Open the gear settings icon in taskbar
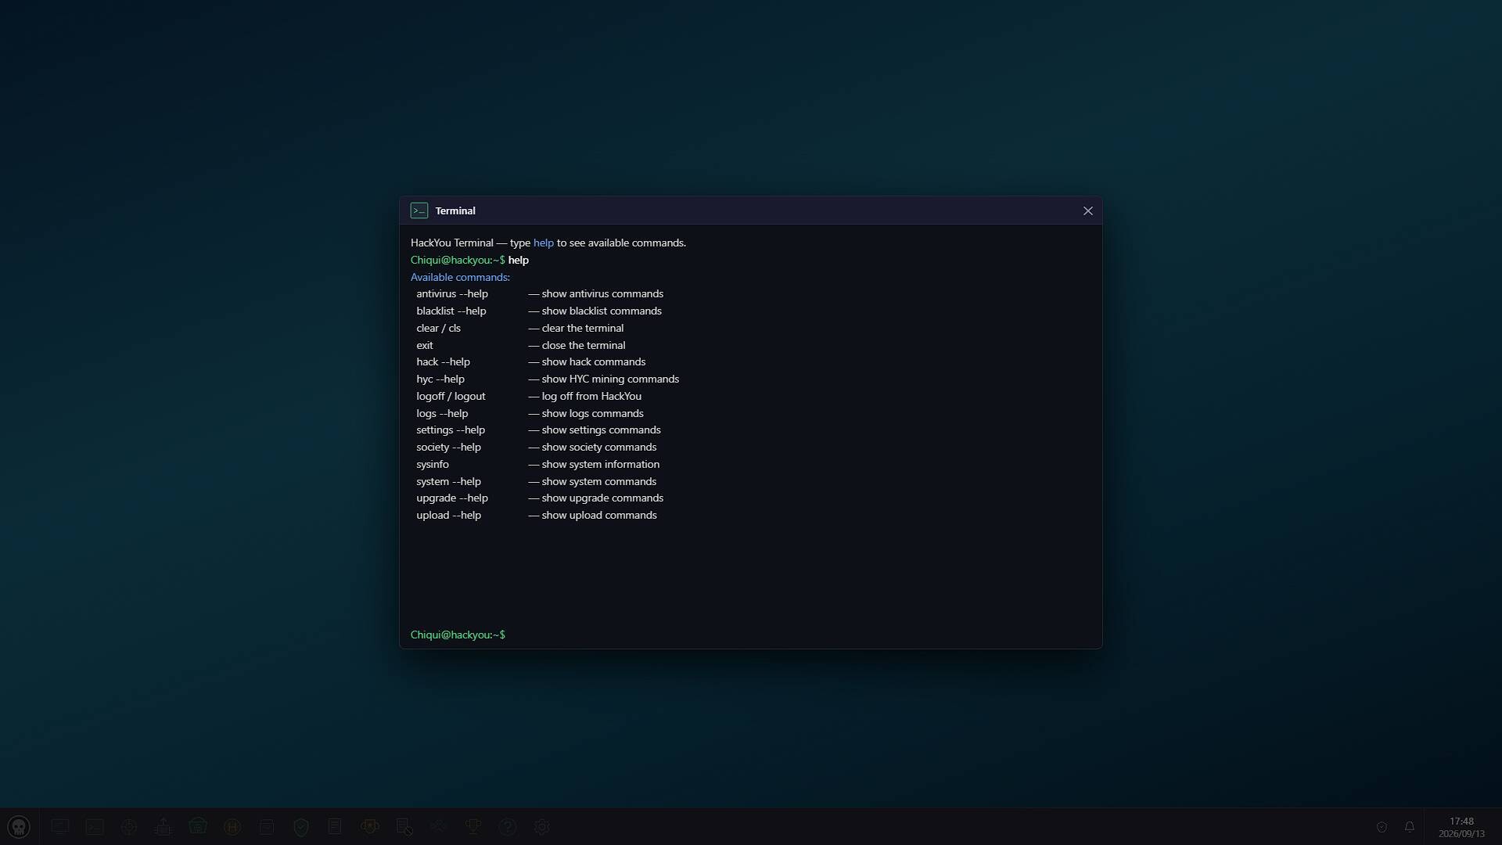 (542, 827)
